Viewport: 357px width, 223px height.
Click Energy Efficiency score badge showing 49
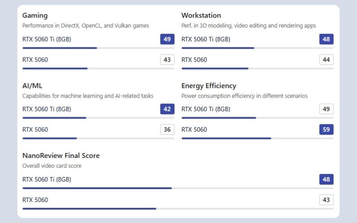pos(326,109)
